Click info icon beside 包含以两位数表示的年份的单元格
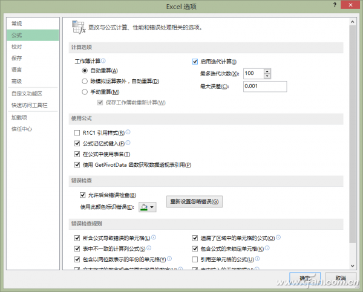Viewport: 363px width, 292px height. [x=169, y=259]
